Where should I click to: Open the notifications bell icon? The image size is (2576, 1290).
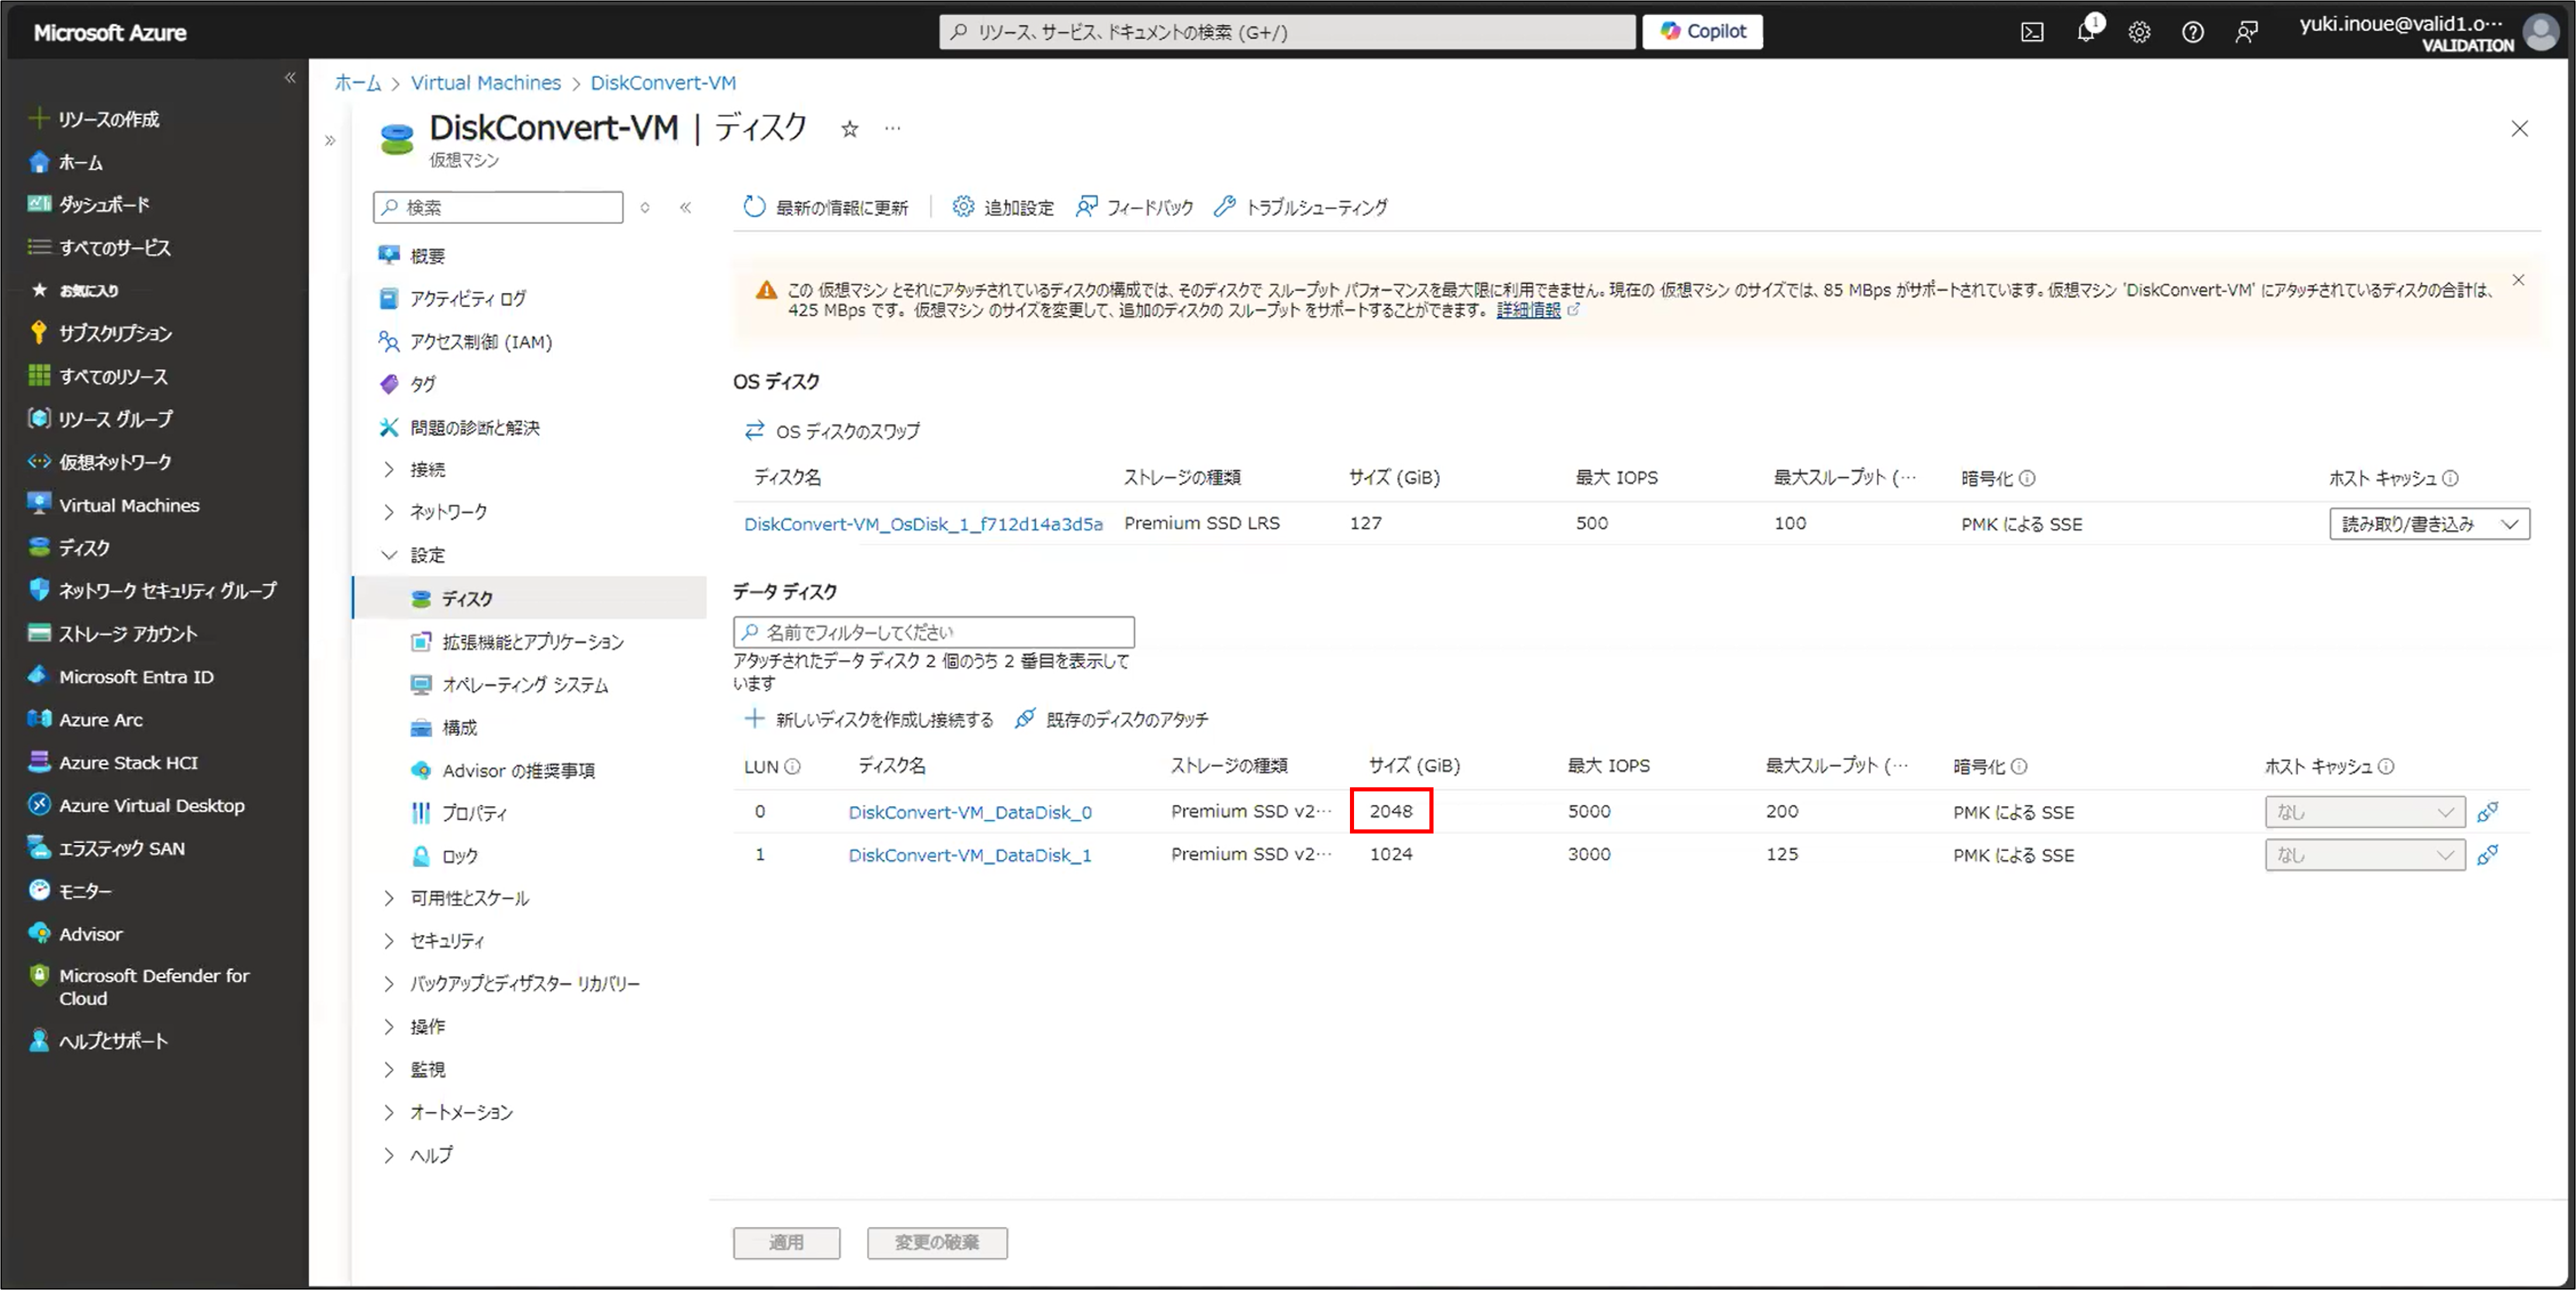2086,32
